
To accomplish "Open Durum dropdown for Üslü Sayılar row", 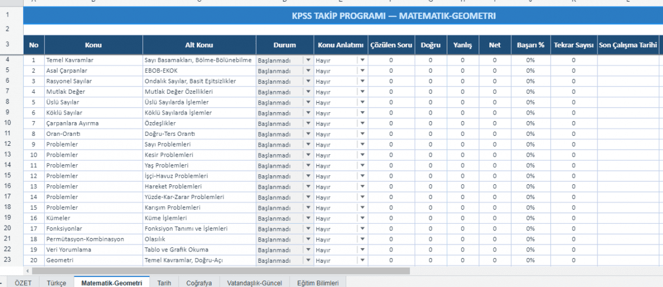I will tap(308, 102).
